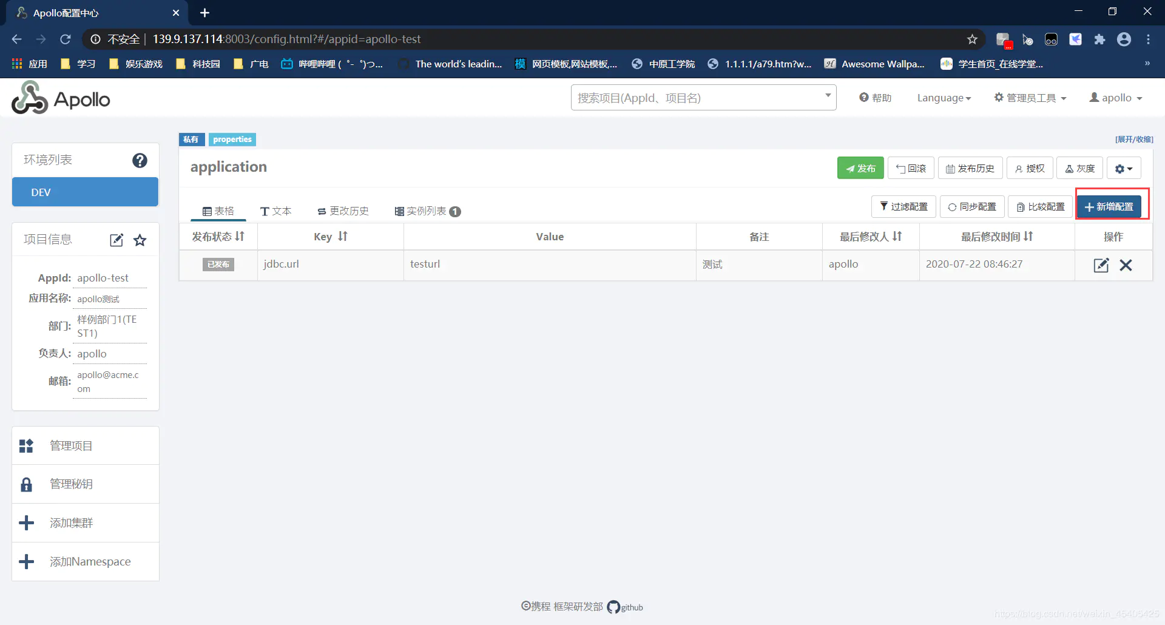This screenshot has width=1165, height=625.
Task: Toggle 展开/收缩 for the namespace
Action: pos(1134,140)
